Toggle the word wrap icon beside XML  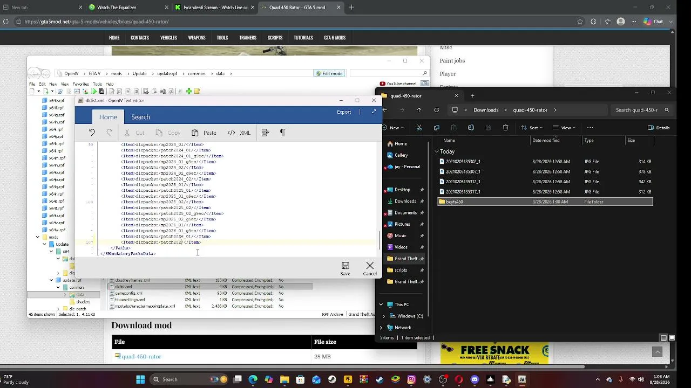[265, 133]
